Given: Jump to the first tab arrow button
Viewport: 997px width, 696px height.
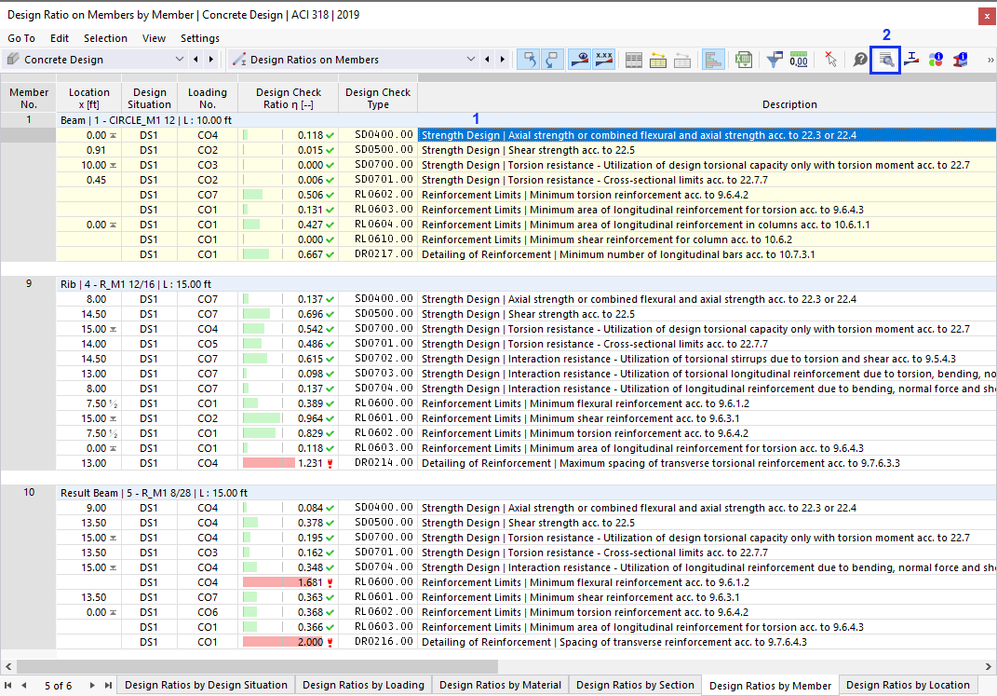Looking at the screenshot, I should tap(8, 685).
